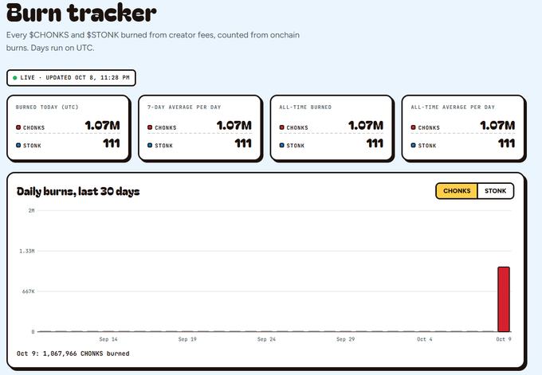This screenshot has width=542, height=375.
Task: Click green live indicator dot
Action: [x=15, y=78]
